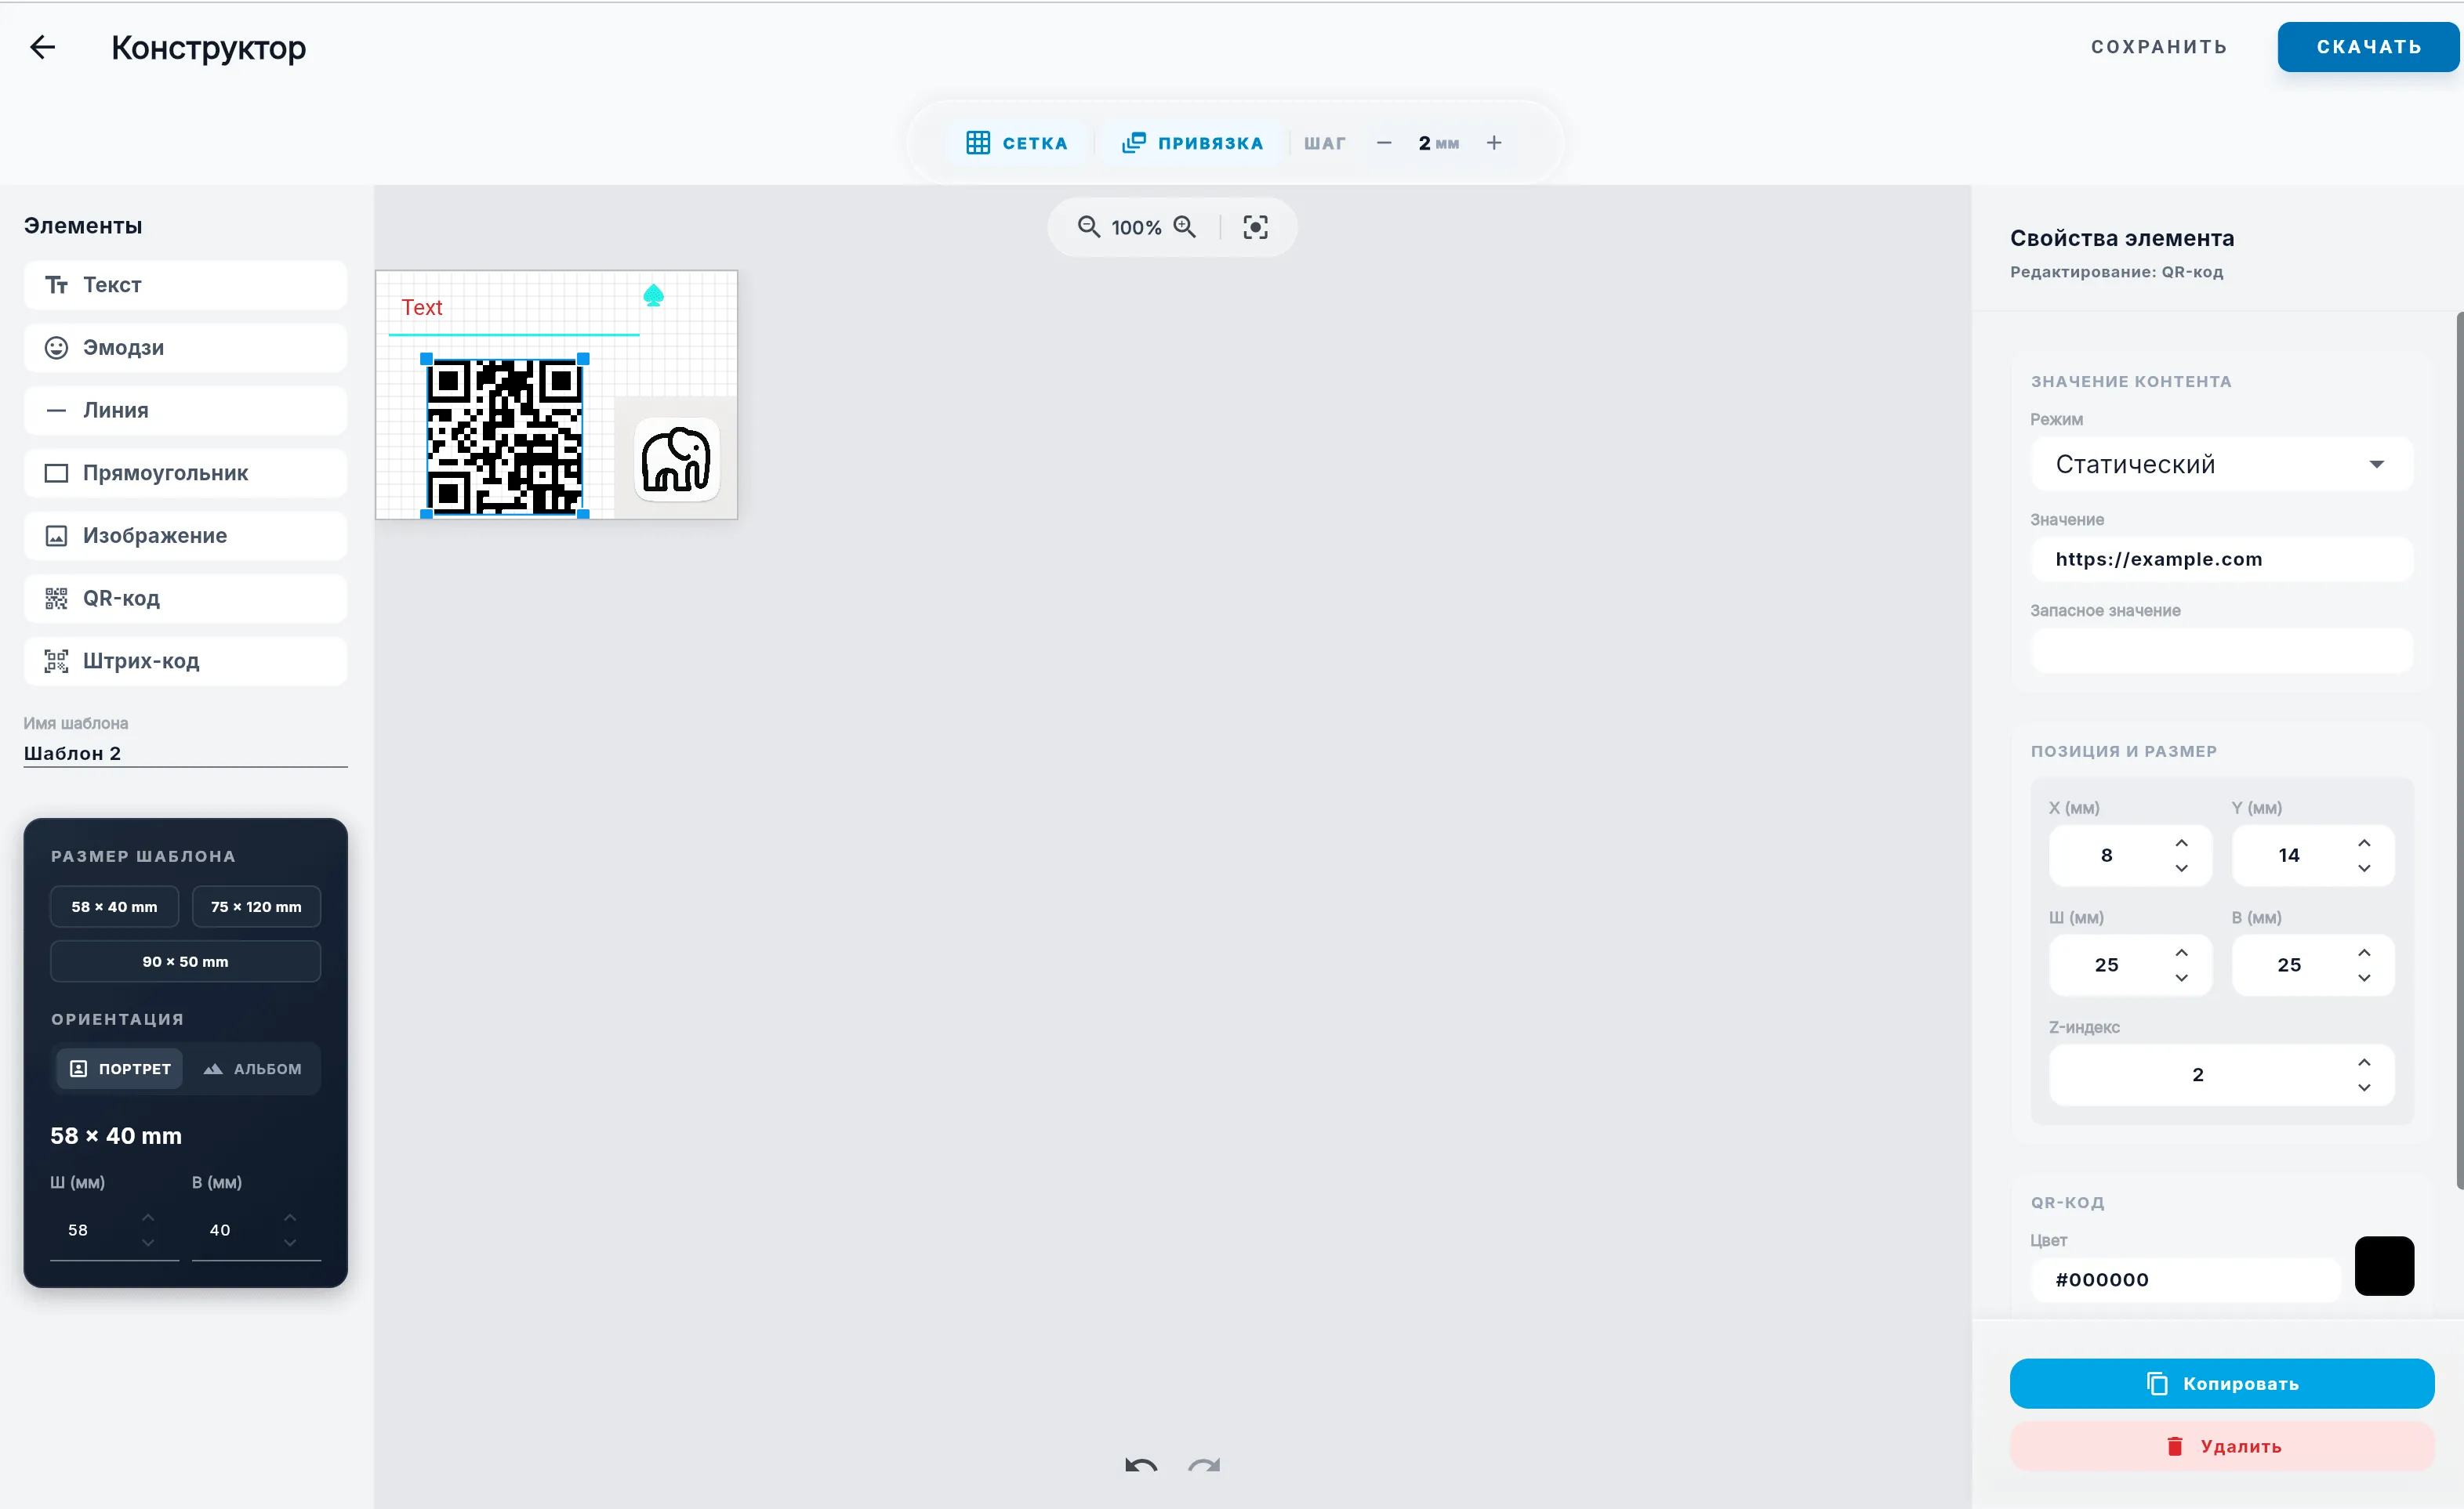Select the QR code on the canvas
Image resolution: width=2464 pixels, height=1509 pixels.
[505, 436]
